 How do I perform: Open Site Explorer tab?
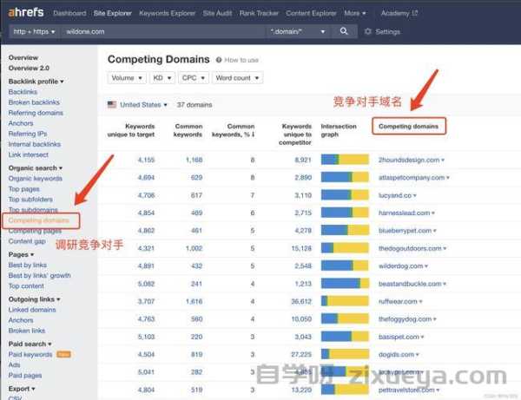tap(112, 13)
